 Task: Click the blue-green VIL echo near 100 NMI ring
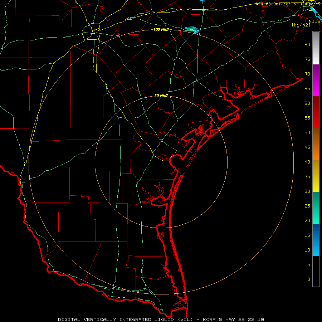(x=192, y=30)
